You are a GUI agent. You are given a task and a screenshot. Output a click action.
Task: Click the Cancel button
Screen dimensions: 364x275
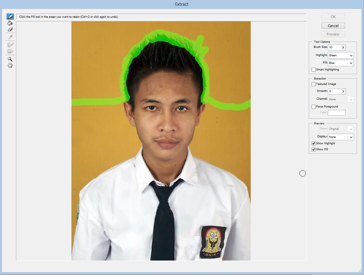tap(333, 26)
